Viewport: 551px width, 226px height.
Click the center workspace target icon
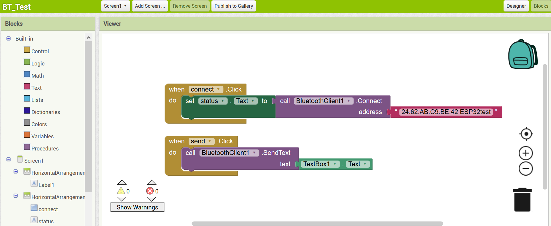(526, 134)
